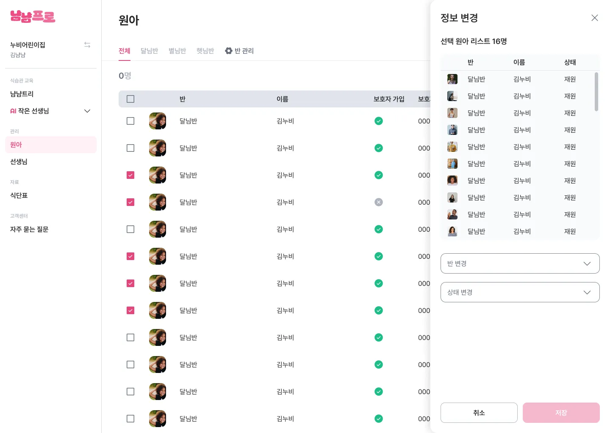Open the 반 변경 dropdown

[x=520, y=263]
